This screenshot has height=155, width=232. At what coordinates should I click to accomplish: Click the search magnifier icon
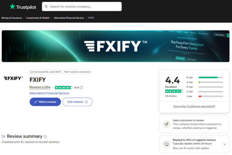pyautogui.click(x=46, y=6)
